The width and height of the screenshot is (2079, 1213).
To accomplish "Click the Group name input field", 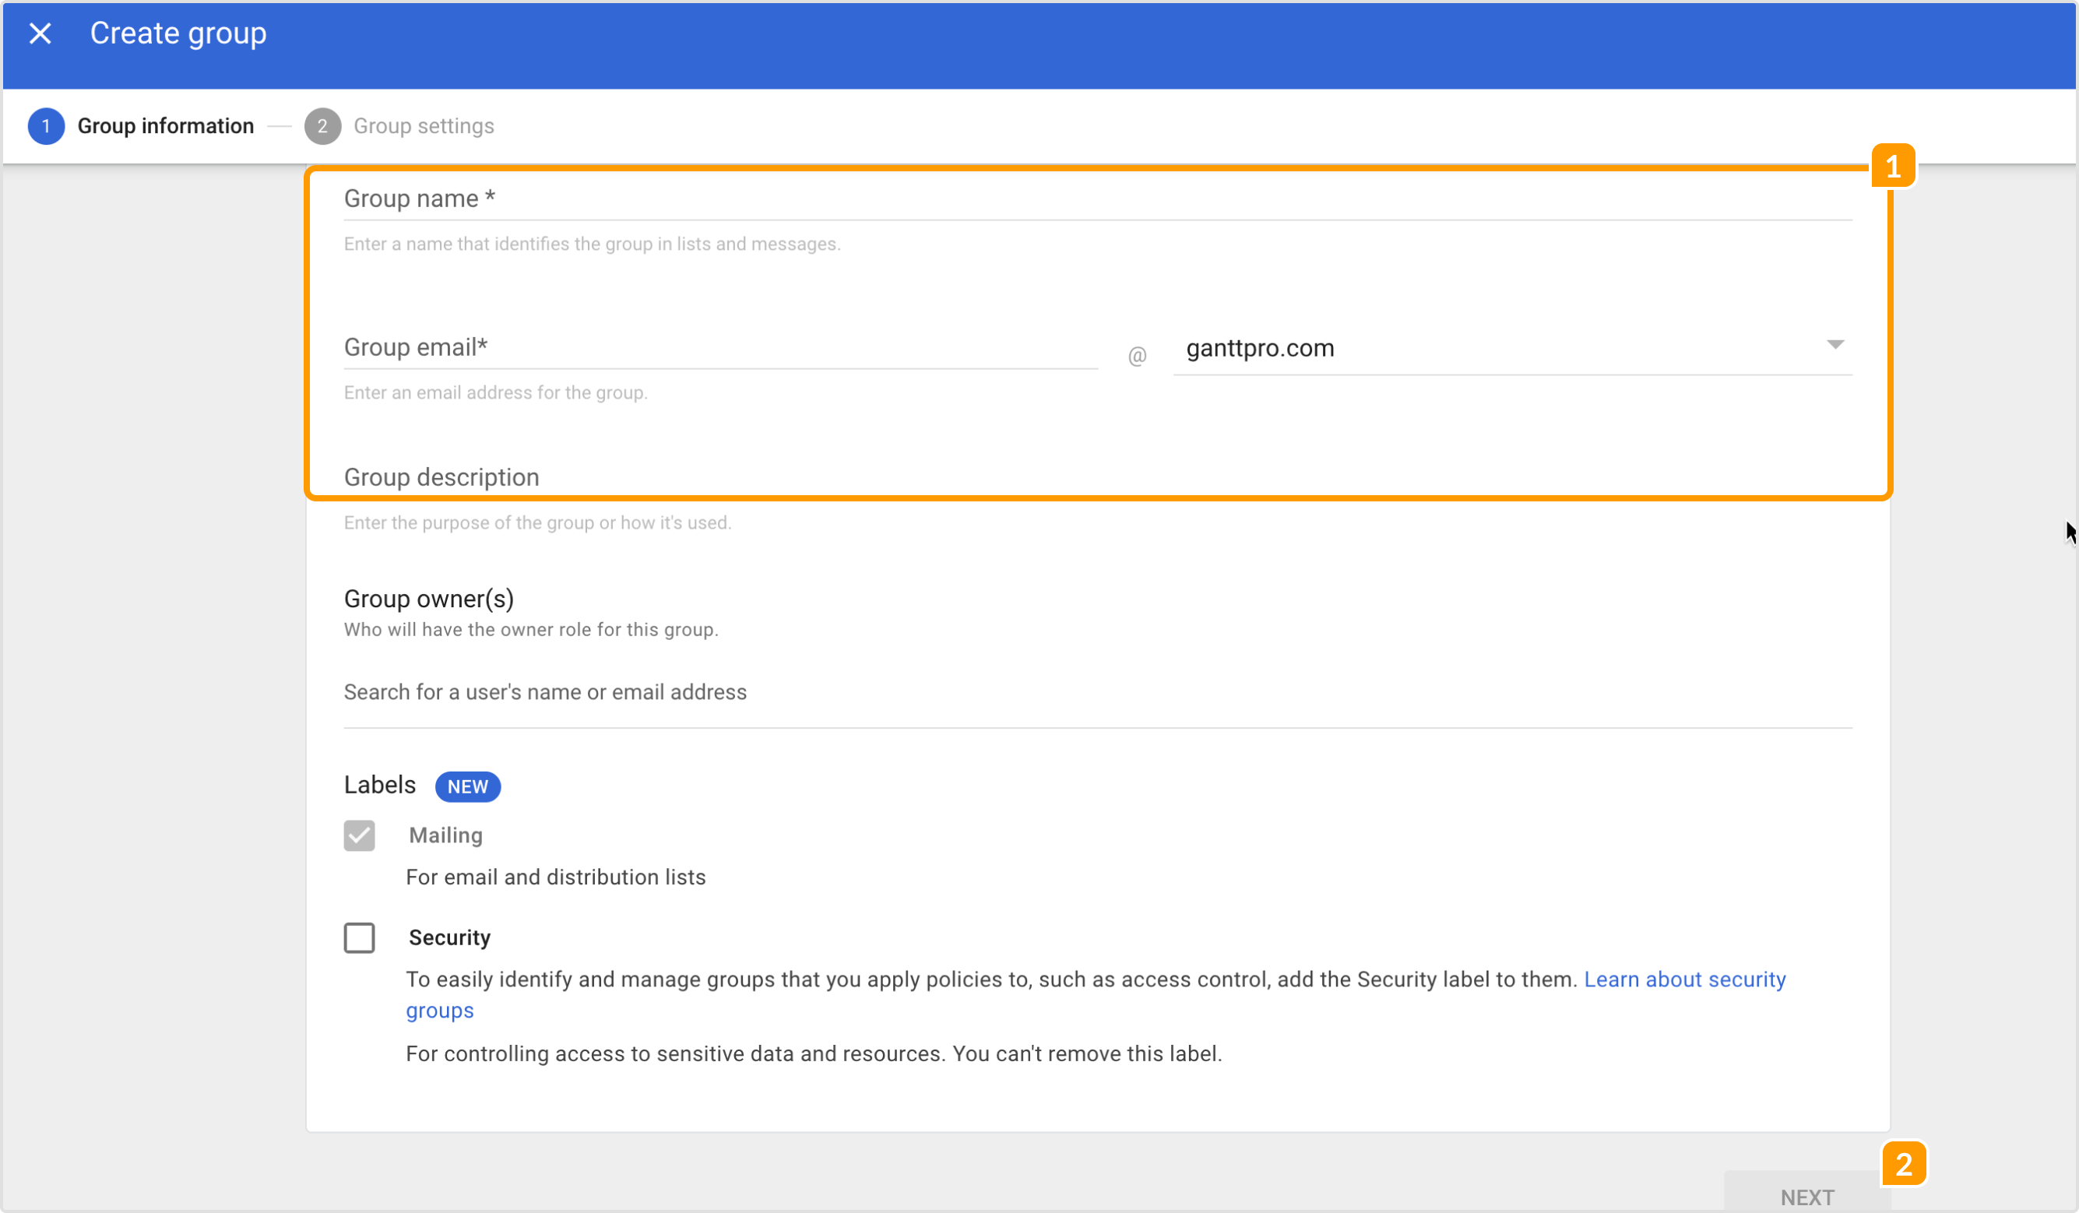I will 1097,199.
